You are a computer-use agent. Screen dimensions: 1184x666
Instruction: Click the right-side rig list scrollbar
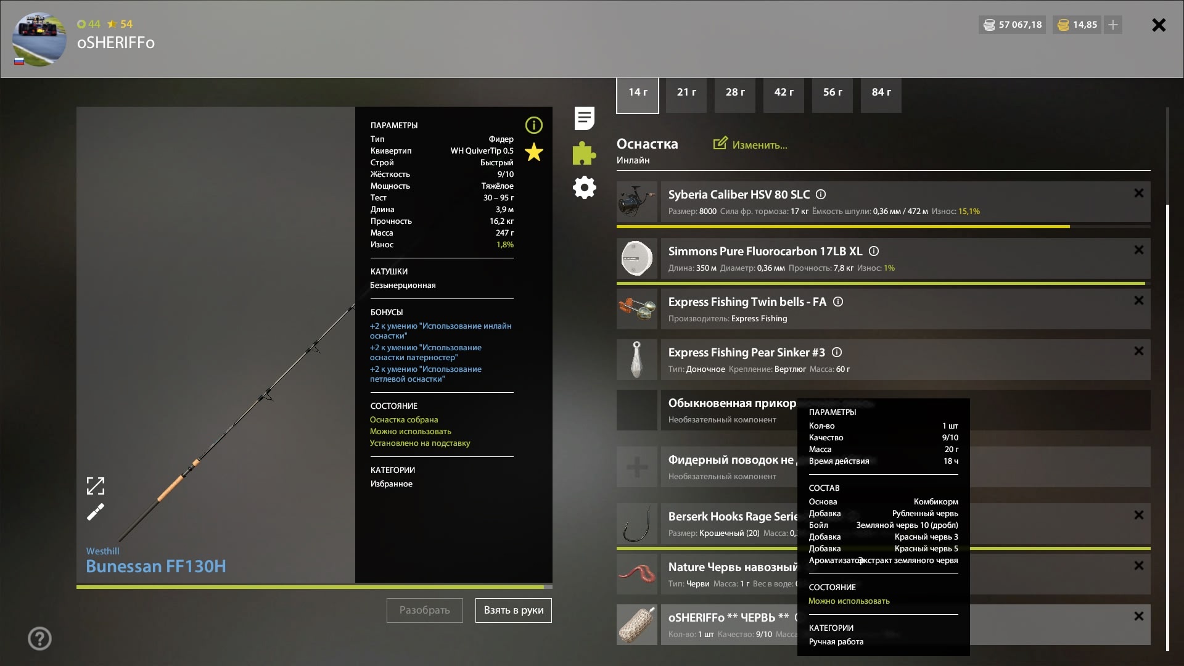[x=1167, y=427]
